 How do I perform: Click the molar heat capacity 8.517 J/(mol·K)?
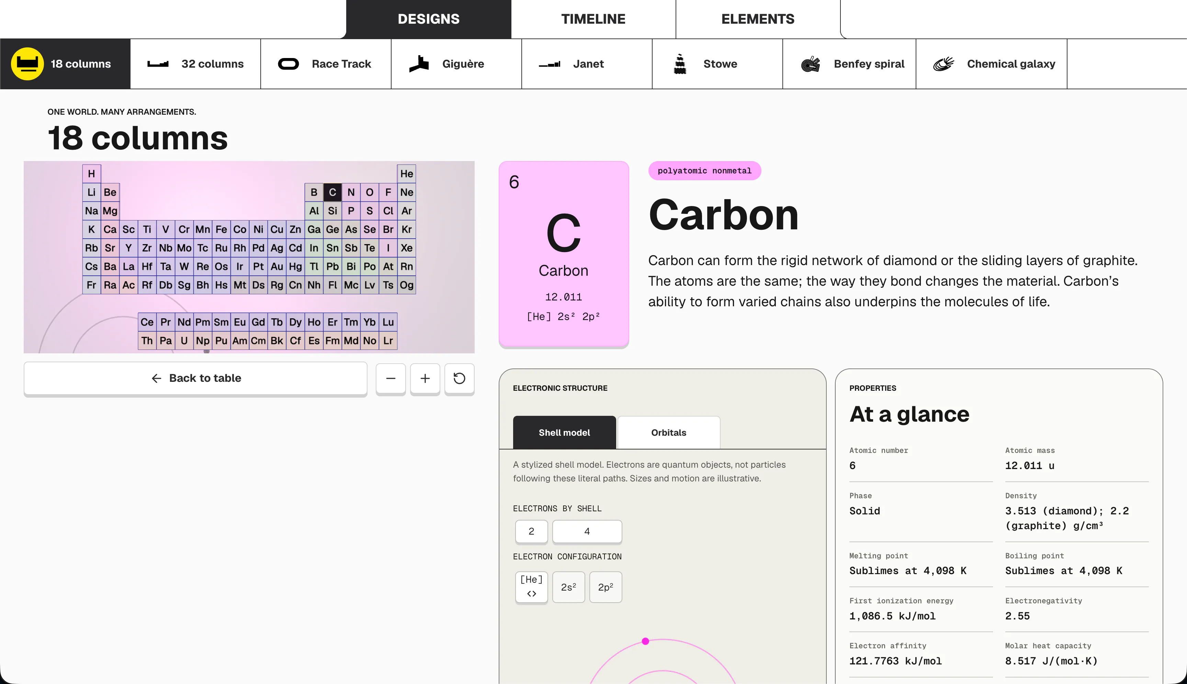(x=1051, y=661)
